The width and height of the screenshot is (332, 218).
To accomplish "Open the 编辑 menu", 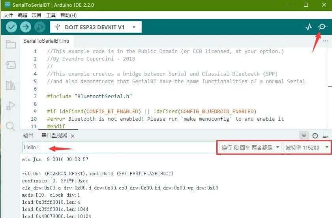I will (x=23, y=15).
